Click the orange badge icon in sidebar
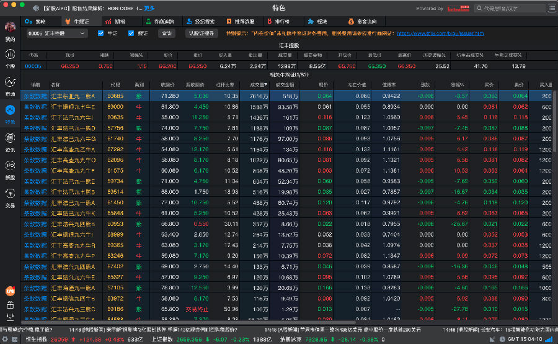This screenshot has width=558, height=344. coord(10,291)
